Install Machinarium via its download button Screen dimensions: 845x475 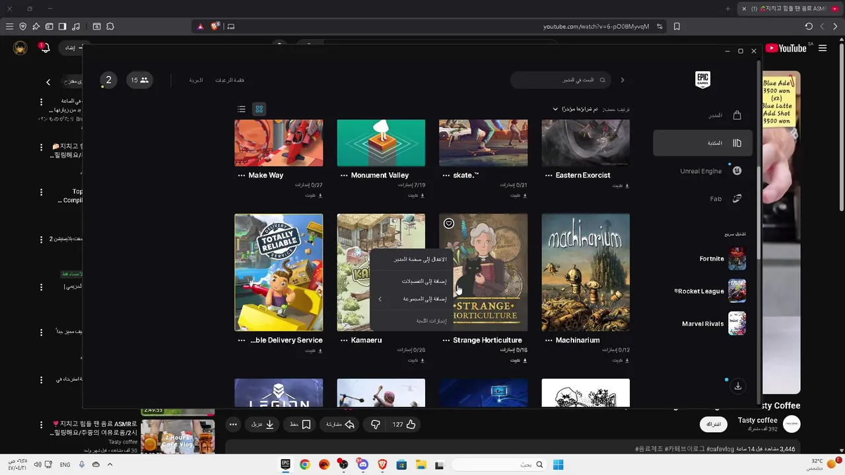click(x=621, y=360)
